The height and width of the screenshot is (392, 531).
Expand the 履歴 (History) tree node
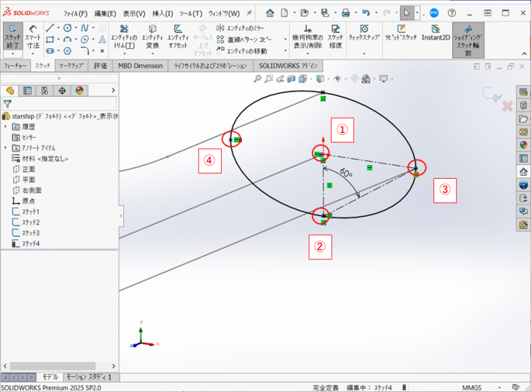click(6, 126)
